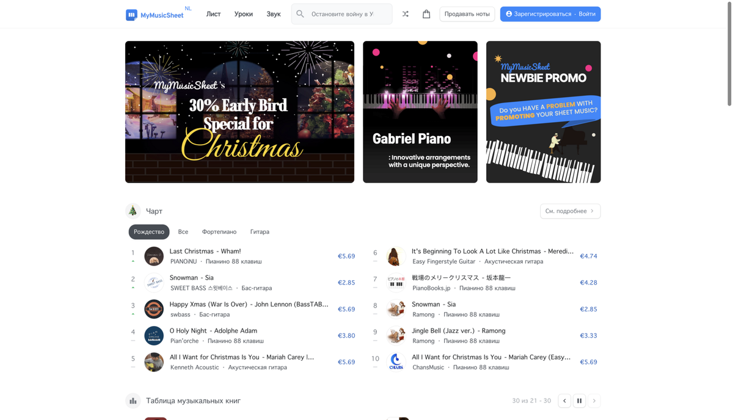Open Snowman - Sia by SWEET BASS
This screenshot has height=420, width=733.
click(191, 278)
